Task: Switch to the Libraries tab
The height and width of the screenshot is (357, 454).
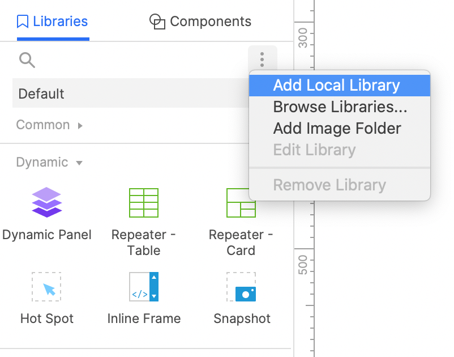Action: pos(53,22)
